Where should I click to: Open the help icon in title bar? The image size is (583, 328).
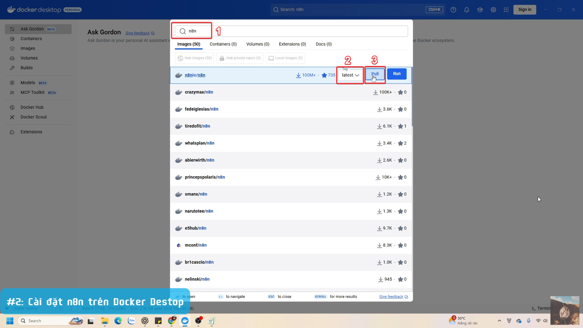pyautogui.click(x=453, y=10)
